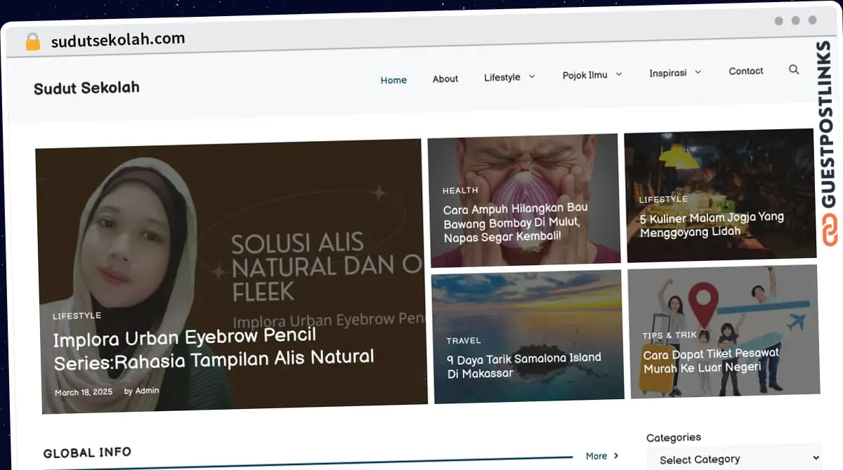Open the Select Category dropdown
The height and width of the screenshot is (470, 843).
[x=733, y=459]
